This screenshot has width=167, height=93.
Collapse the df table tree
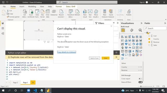pos(145,33)
